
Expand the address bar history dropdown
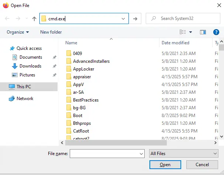point(123,18)
